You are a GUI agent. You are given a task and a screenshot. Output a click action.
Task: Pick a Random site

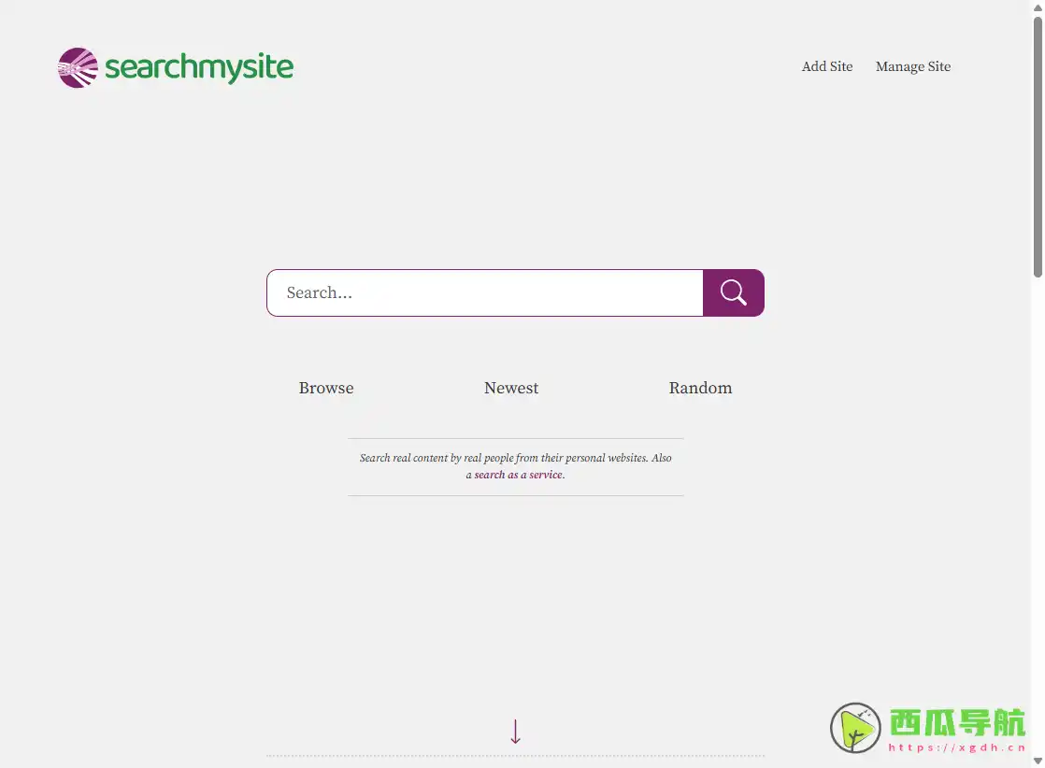click(x=700, y=388)
